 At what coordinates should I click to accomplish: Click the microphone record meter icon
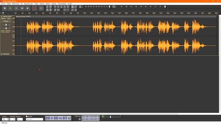pyautogui.click(x=80, y=7)
